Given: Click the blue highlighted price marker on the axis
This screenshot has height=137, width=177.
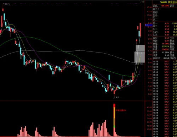Looking at the screenshot, I should click(149, 25).
